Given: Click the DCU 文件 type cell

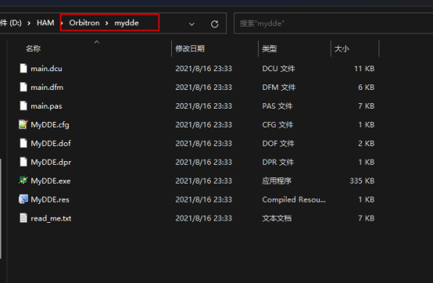Looking at the screenshot, I should 278,69.
